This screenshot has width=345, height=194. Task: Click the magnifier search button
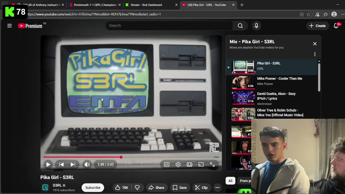coord(240,26)
